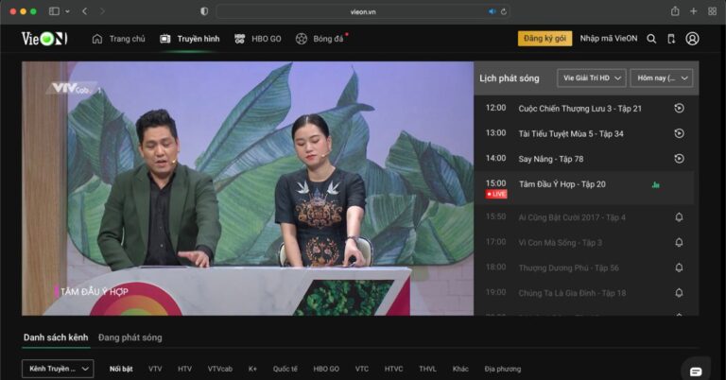The image size is (726, 380).
Task: Open the chat support bubble icon
Action: point(696,371)
